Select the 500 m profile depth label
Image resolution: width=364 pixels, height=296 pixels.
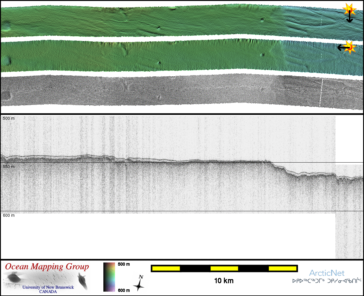pos(9,119)
